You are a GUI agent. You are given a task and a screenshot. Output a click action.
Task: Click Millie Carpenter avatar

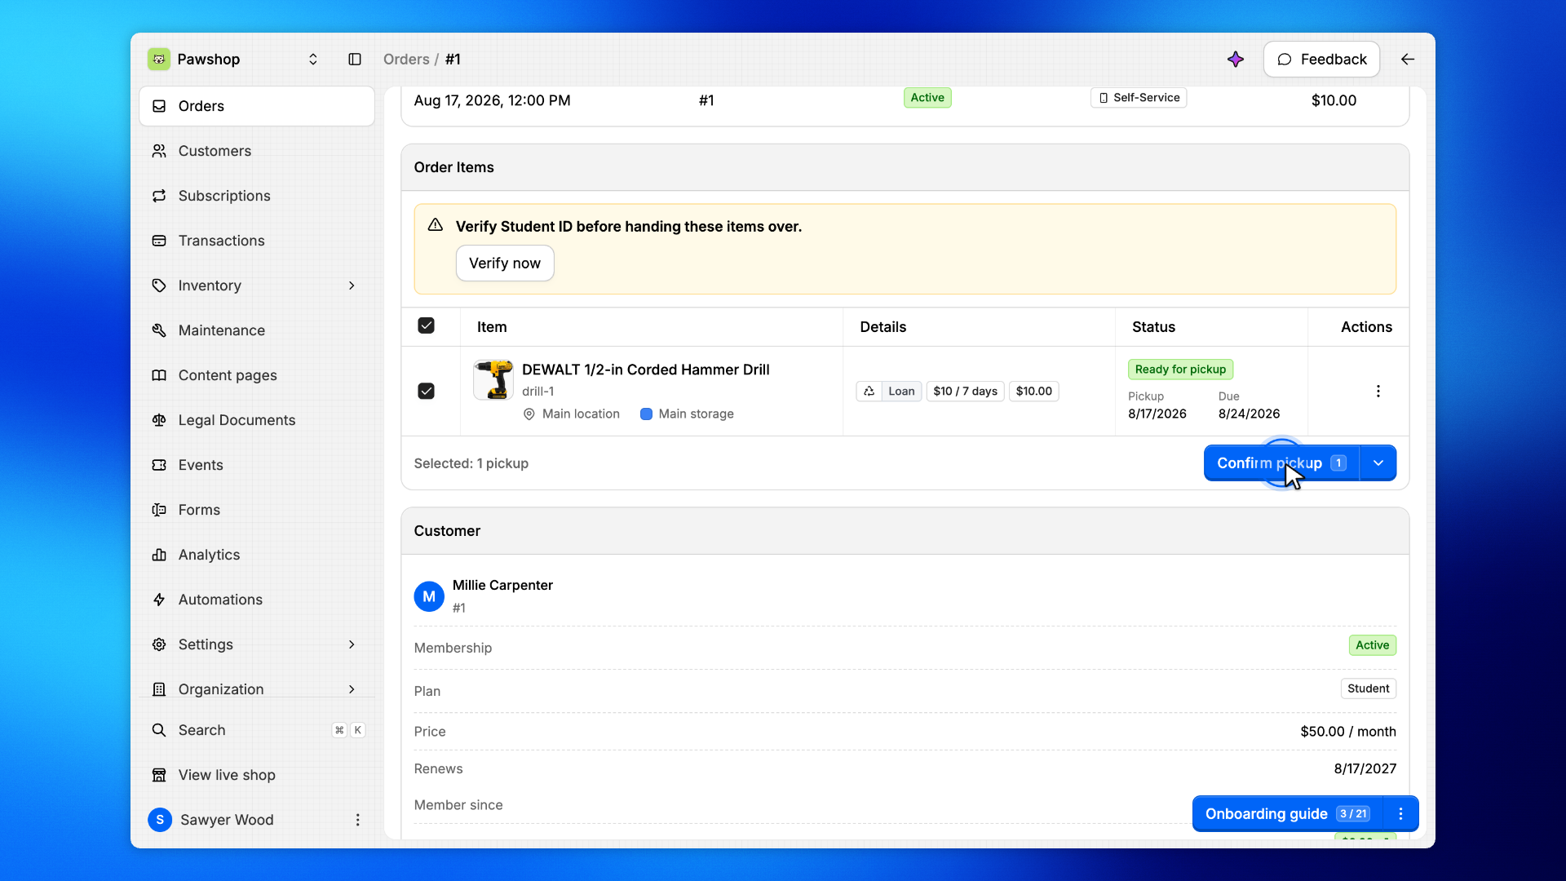(429, 596)
